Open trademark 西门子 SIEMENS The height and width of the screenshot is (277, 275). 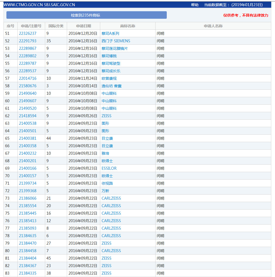[x=116, y=41]
